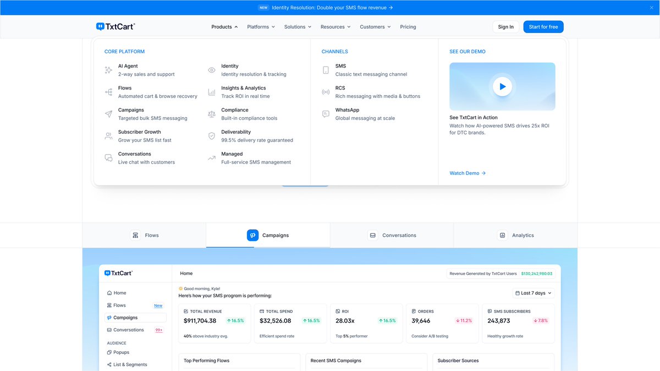
Task: Select Conversations in the dashboard sidebar
Action: pos(135,330)
